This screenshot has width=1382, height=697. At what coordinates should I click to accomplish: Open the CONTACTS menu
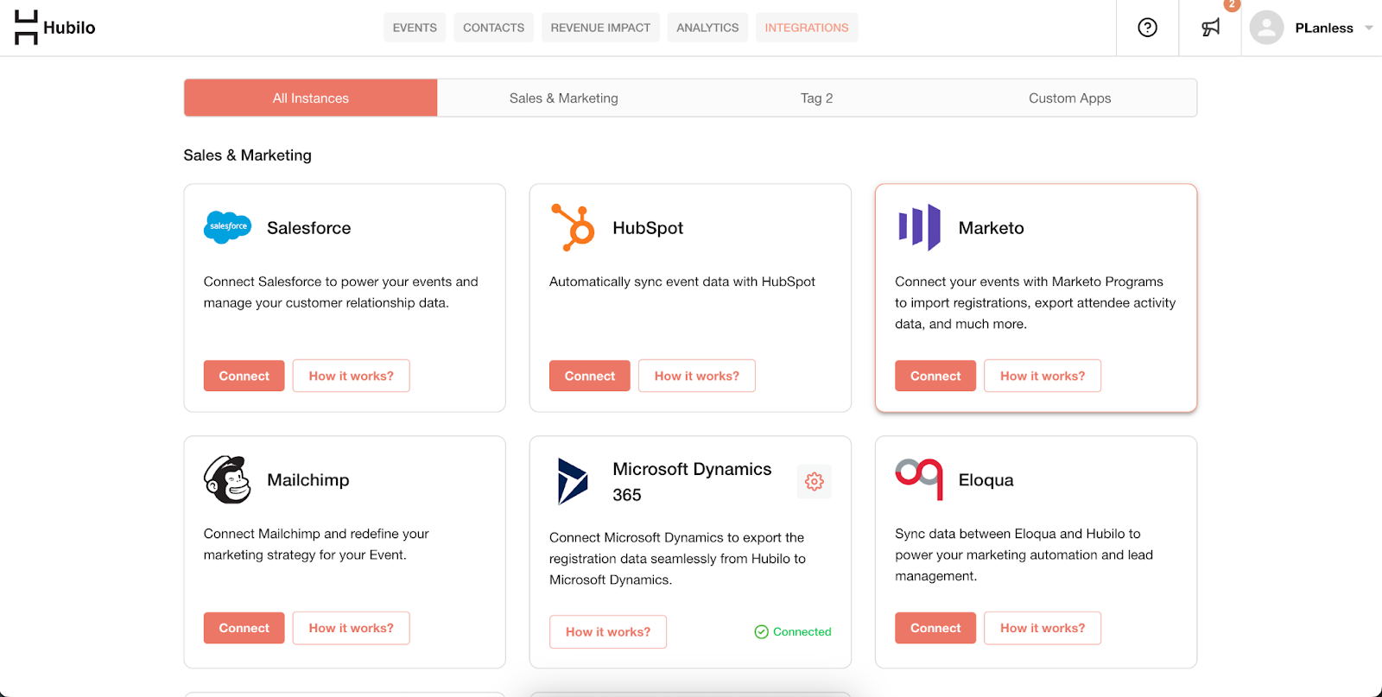click(493, 28)
